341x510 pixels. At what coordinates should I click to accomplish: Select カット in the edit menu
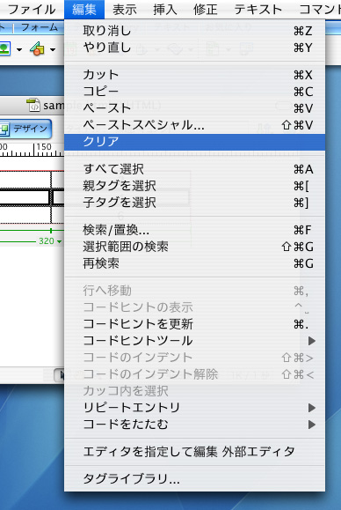coord(195,75)
